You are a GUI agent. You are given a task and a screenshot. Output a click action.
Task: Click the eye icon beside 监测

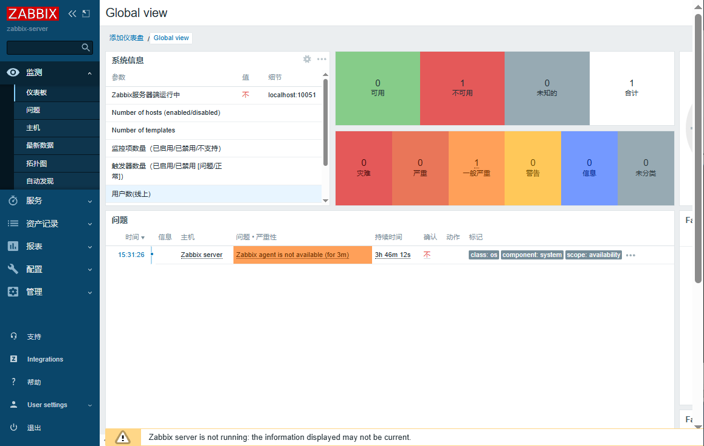[13, 72]
